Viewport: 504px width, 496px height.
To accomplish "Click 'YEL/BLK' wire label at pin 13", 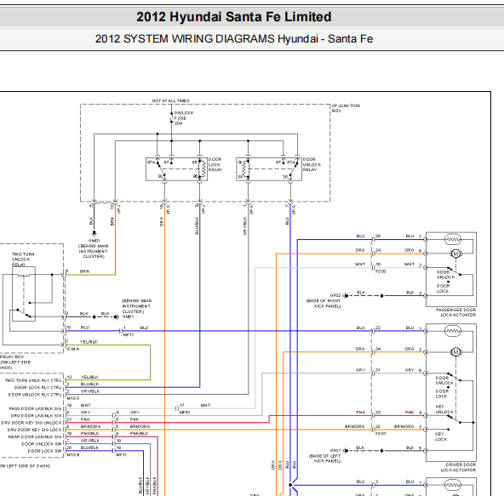I will [89, 377].
